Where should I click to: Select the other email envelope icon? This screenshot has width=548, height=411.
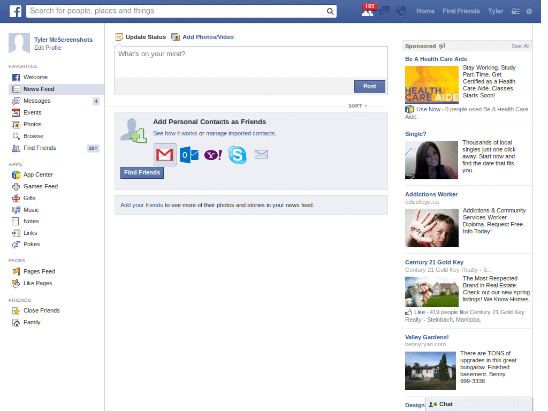pyautogui.click(x=261, y=154)
